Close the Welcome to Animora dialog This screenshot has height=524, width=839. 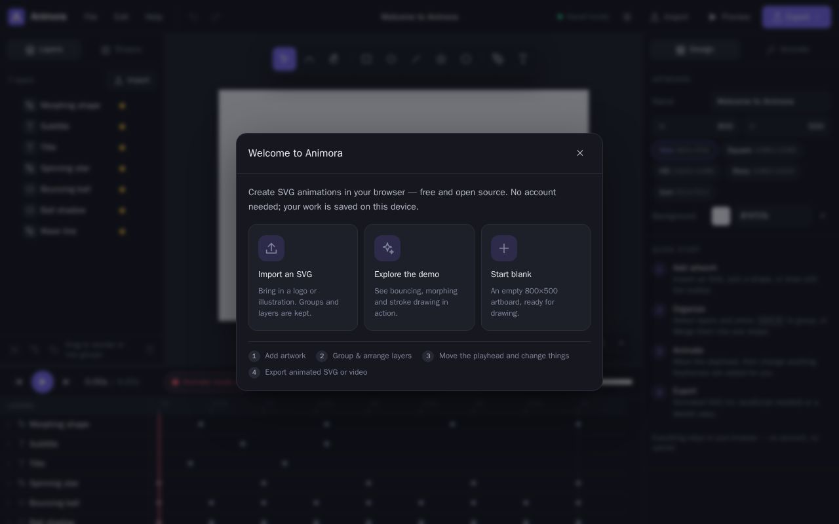(x=580, y=153)
